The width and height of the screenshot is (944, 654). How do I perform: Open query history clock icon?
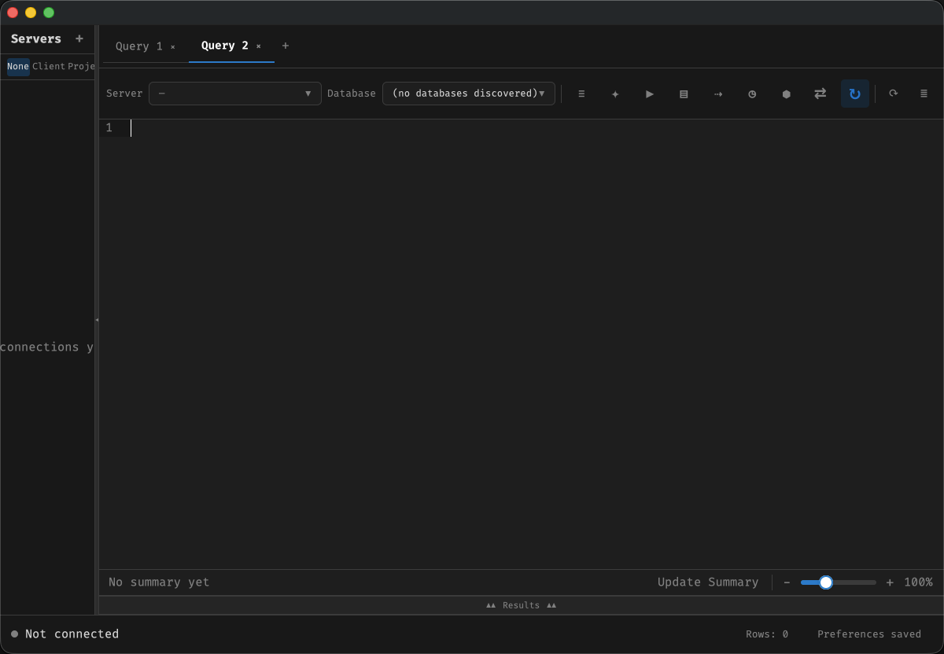752,94
